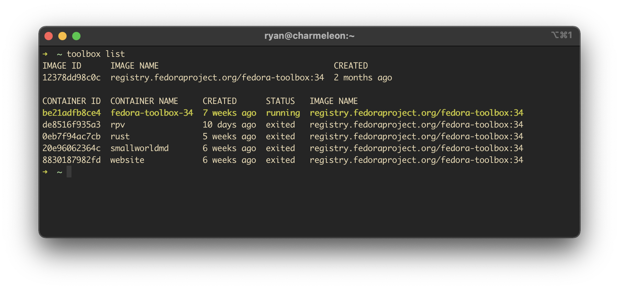The height and width of the screenshot is (289, 619).
Task: Click the highlighted running status
Action: (283, 113)
